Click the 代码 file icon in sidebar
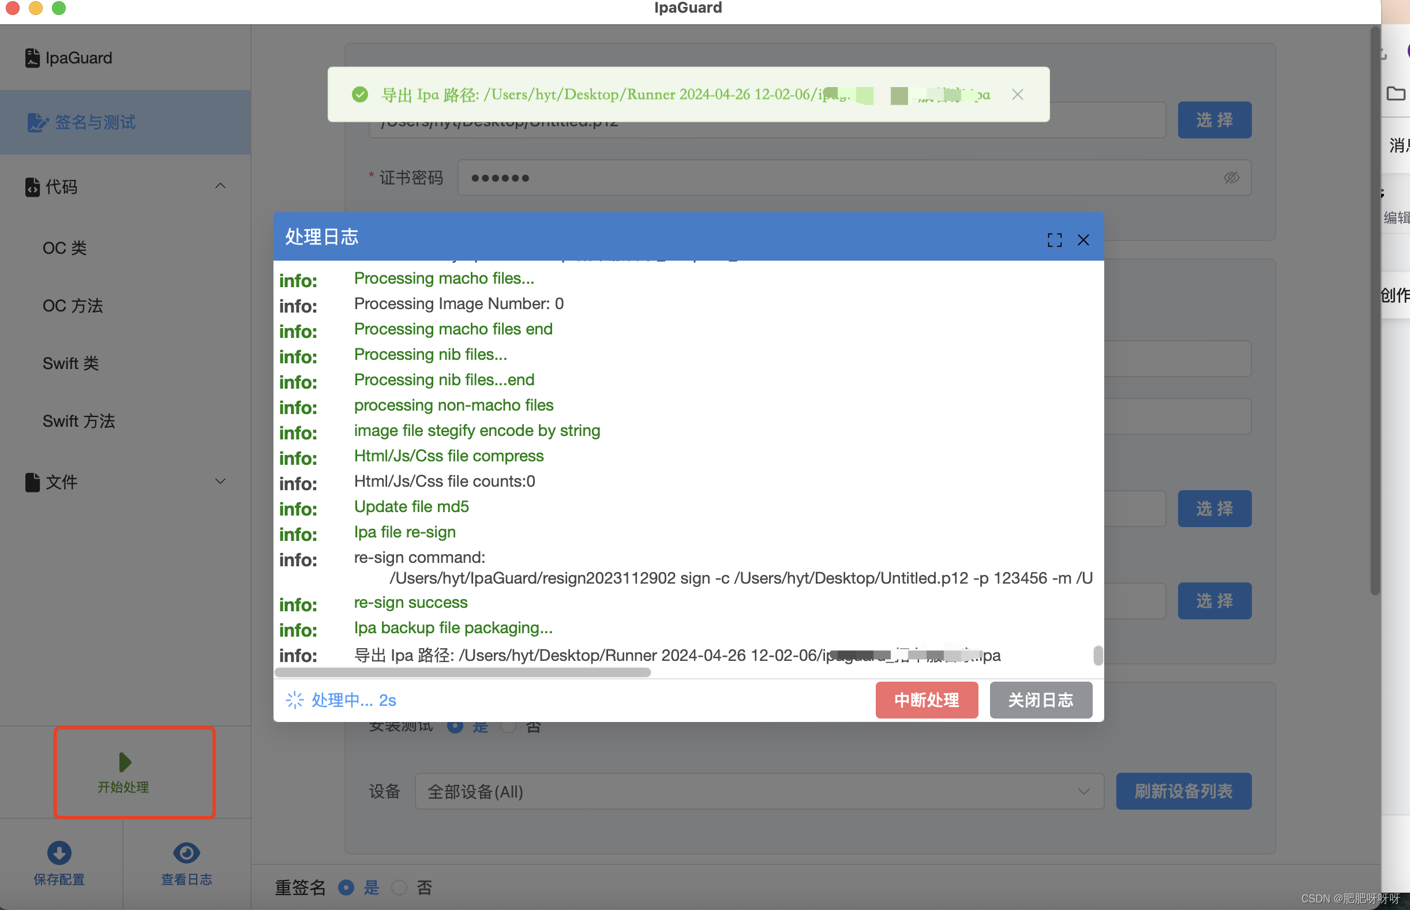This screenshot has width=1410, height=910. point(32,187)
